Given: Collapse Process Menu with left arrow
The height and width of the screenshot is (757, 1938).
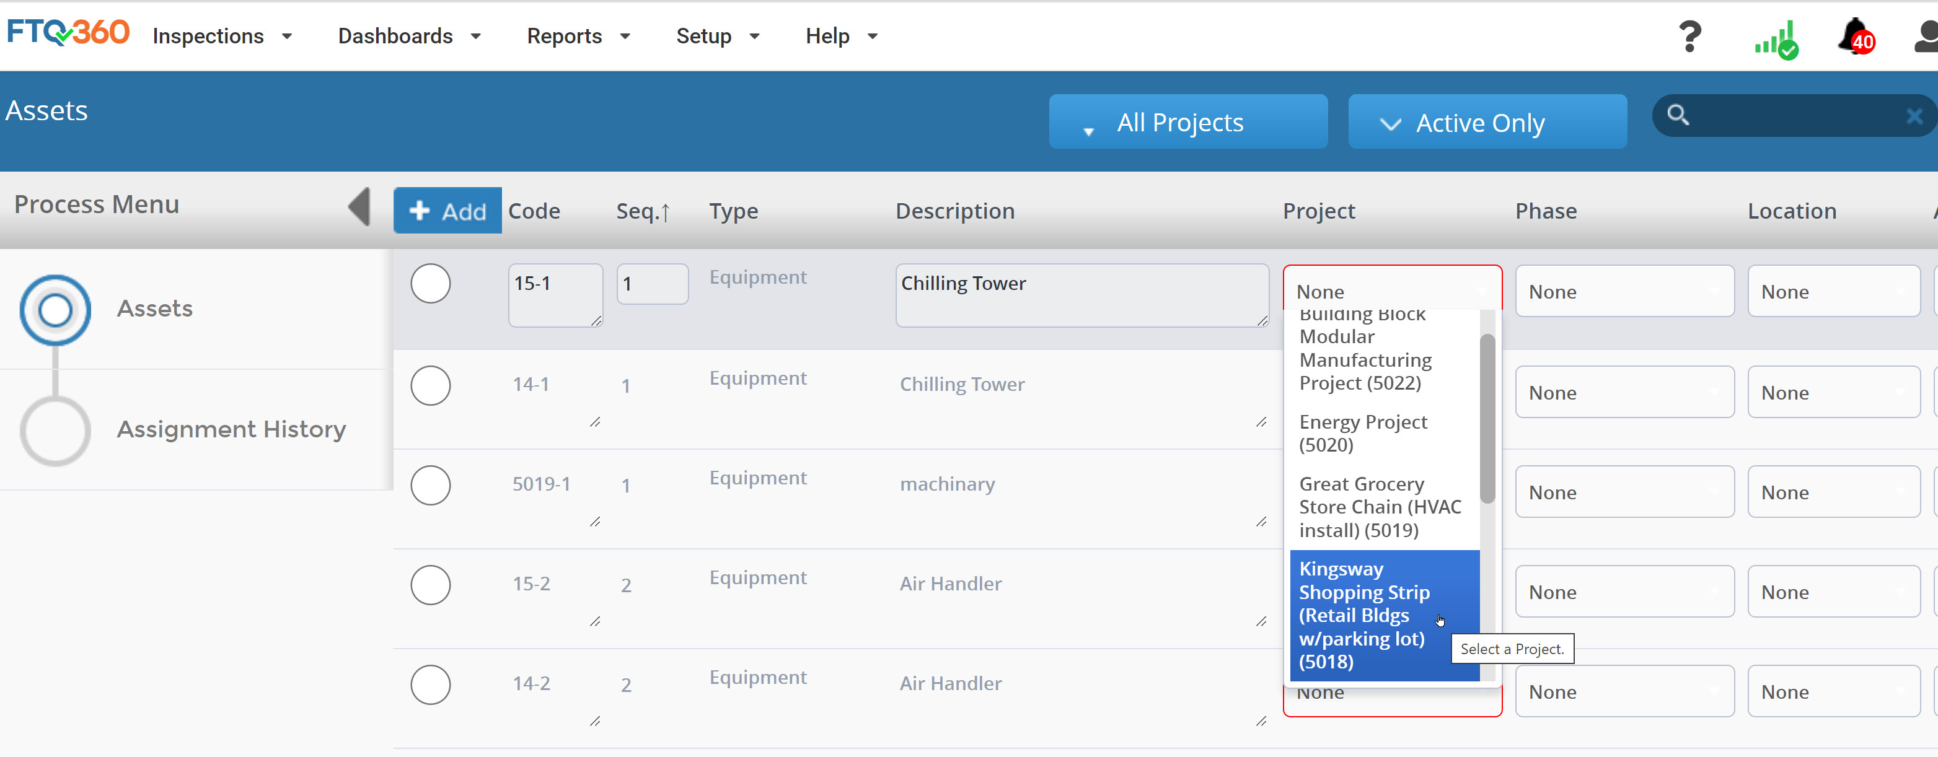Looking at the screenshot, I should coord(359,206).
